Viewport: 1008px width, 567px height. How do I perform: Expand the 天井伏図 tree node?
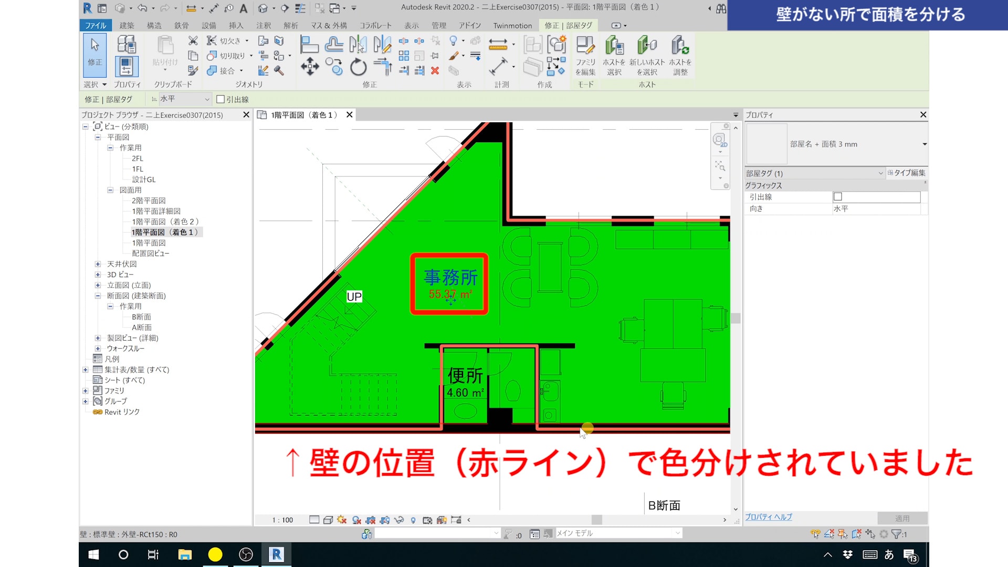click(98, 264)
